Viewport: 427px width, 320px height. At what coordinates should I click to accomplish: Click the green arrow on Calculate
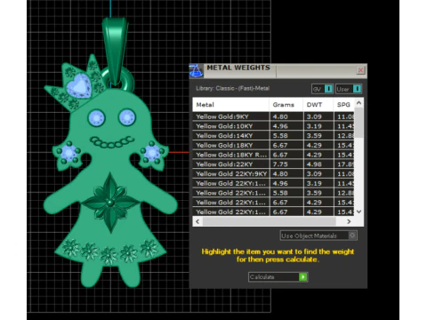[303, 276]
